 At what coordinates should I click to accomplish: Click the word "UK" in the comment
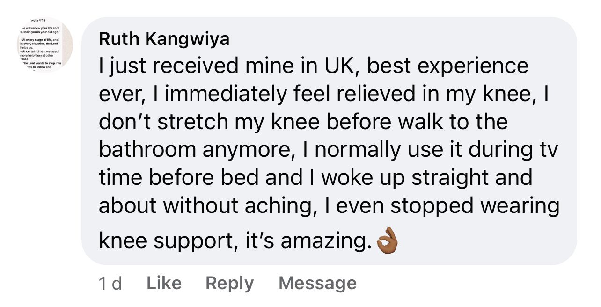point(333,66)
